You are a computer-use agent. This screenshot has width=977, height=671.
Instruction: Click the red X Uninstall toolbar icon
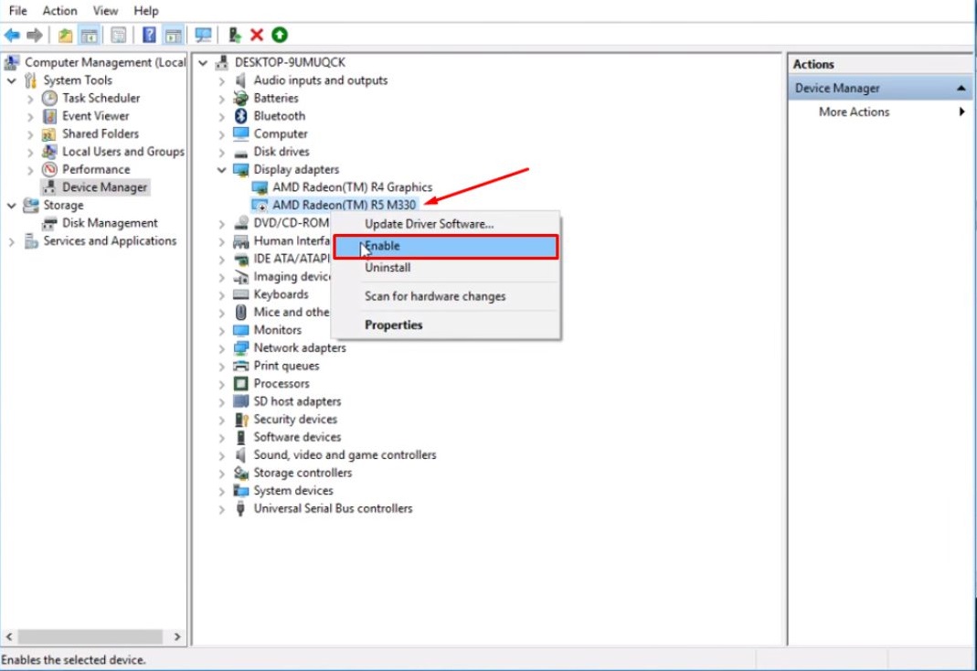coord(257,35)
